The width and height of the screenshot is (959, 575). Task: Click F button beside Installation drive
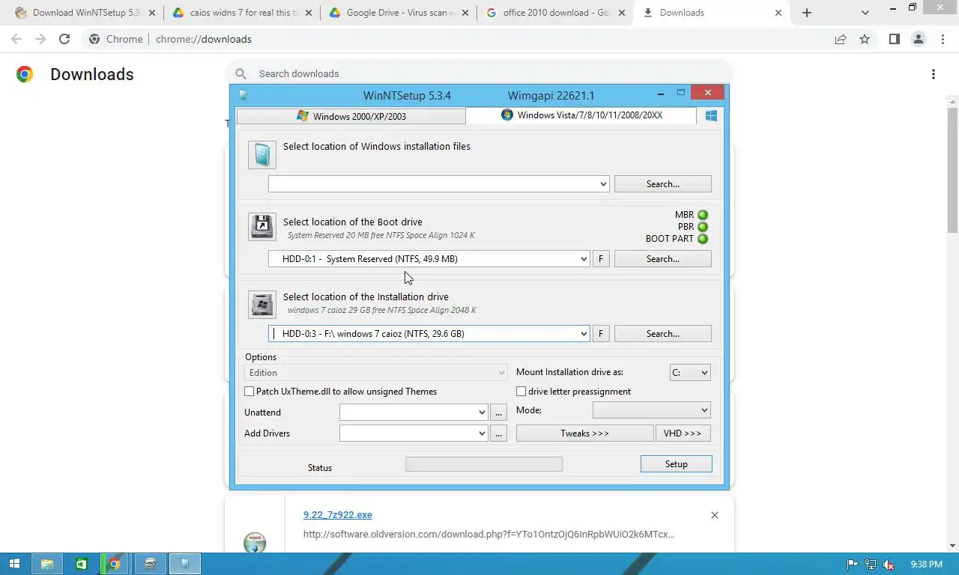coord(601,334)
